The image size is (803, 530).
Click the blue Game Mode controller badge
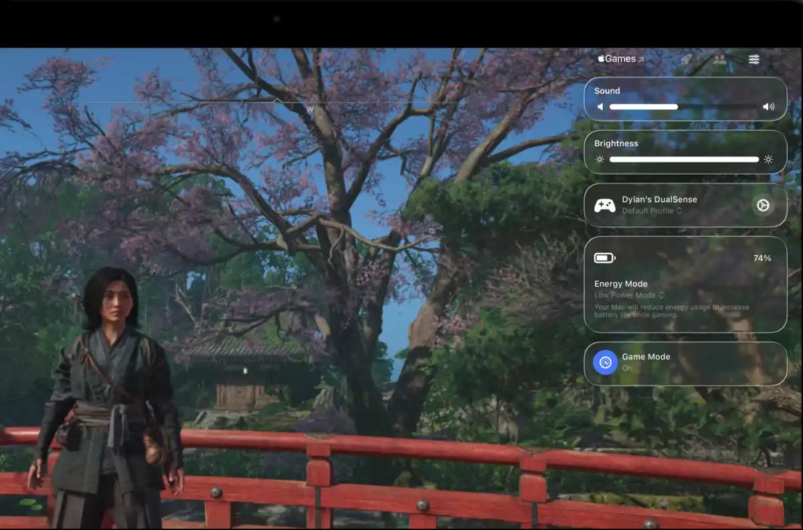tap(606, 363)
